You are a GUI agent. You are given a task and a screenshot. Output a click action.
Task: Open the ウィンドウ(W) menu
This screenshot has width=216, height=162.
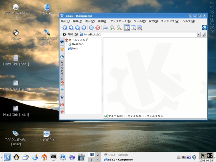pos(170,21)
